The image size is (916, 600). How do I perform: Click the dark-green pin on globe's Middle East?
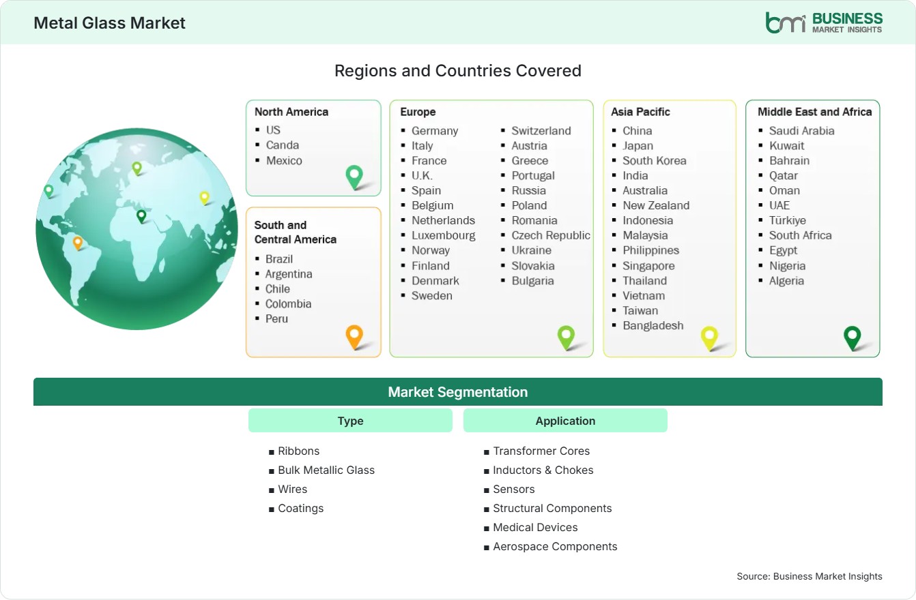click(x=141, y=216)
